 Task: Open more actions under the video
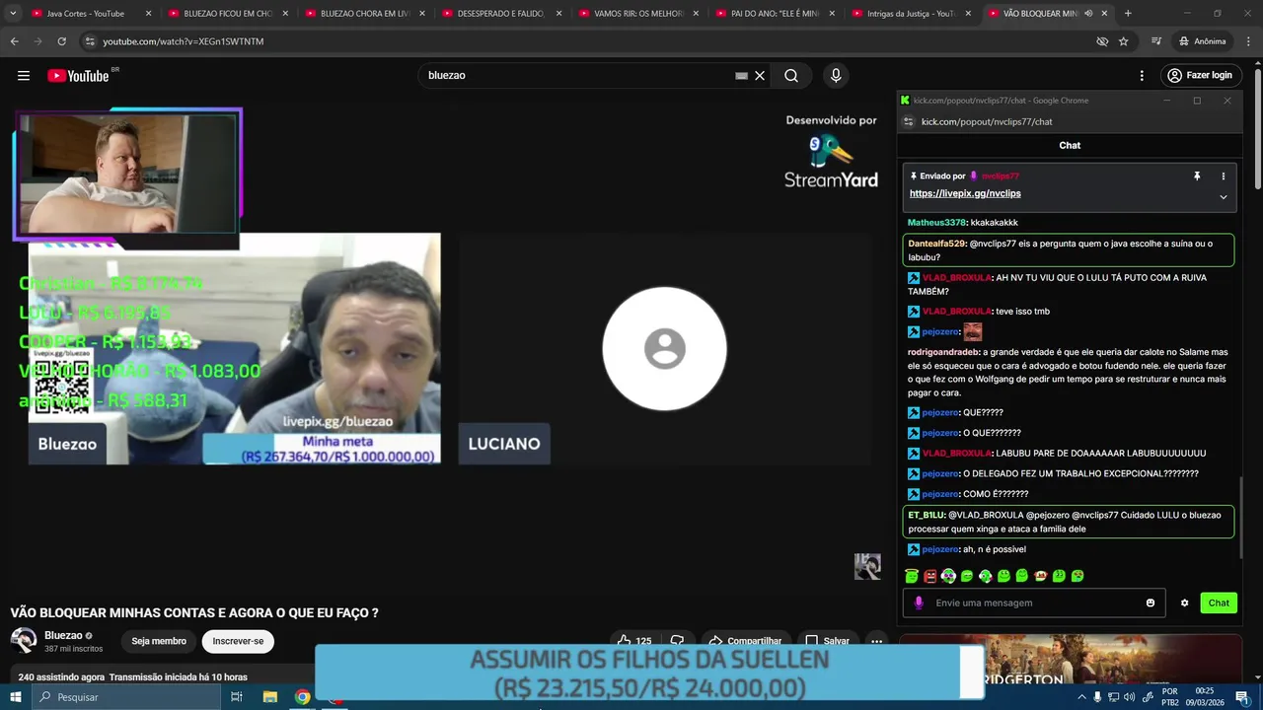point(876,641)
